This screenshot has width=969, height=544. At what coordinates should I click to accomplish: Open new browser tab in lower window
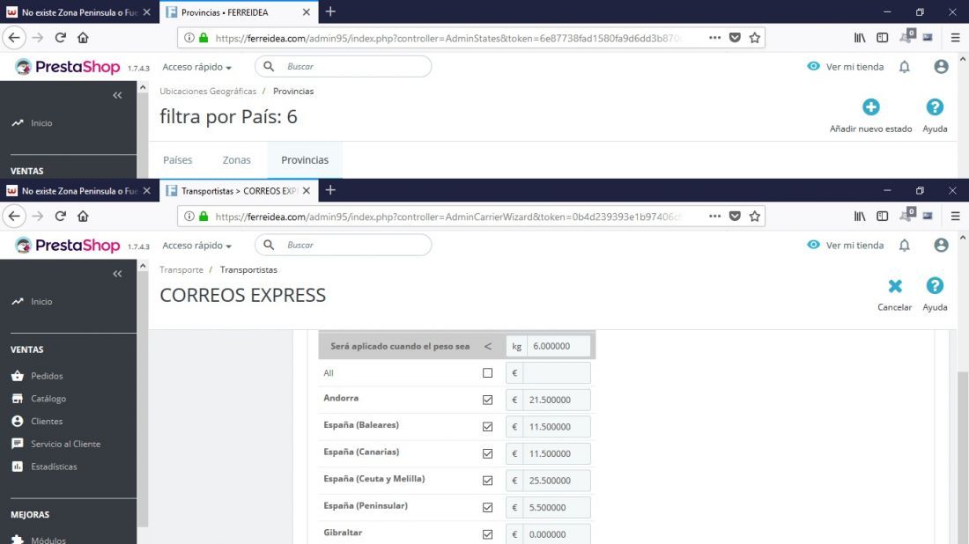tap(330, 190)
